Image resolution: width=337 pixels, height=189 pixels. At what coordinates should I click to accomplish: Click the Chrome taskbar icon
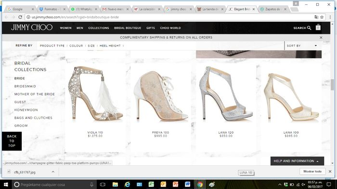(200, 185)
